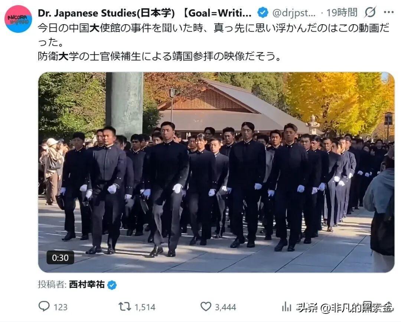Open view analytics bar chart icon
This screenshot has height=322, width=401.
[286, 306]
